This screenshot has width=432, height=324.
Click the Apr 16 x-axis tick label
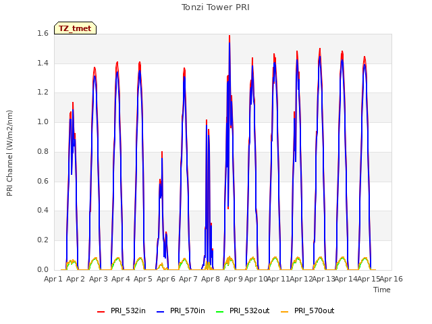[x=391, y=279]
